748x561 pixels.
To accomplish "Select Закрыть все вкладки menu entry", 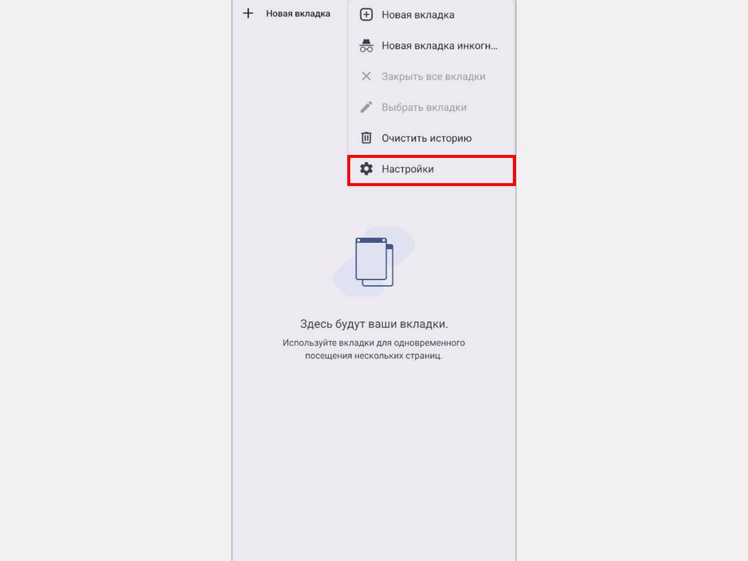I will pyautogui.click(x=431, y=76).
